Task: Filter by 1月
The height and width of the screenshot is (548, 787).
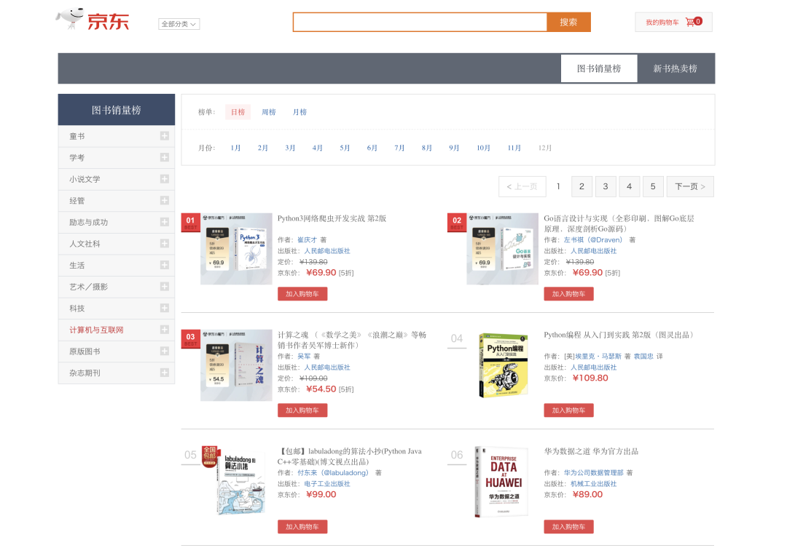Action: pyautogui.click(x=235, y=148)
